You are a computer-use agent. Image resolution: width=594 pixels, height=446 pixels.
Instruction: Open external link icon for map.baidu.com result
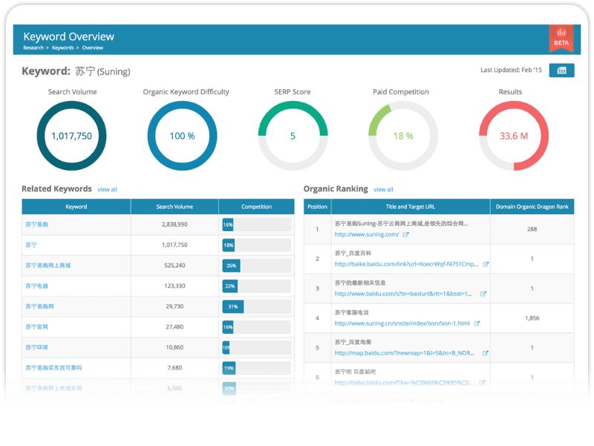[485, 352]
